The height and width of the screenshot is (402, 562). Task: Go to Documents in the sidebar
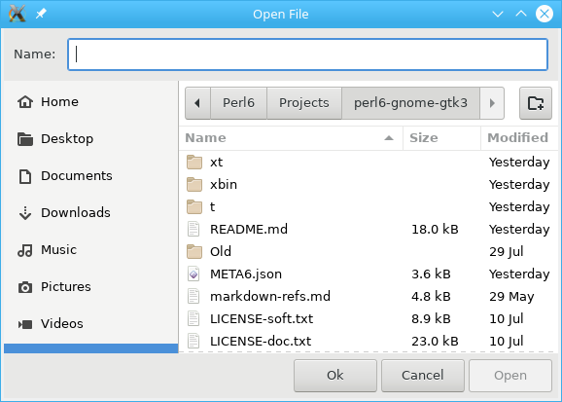tap(91, 176)
